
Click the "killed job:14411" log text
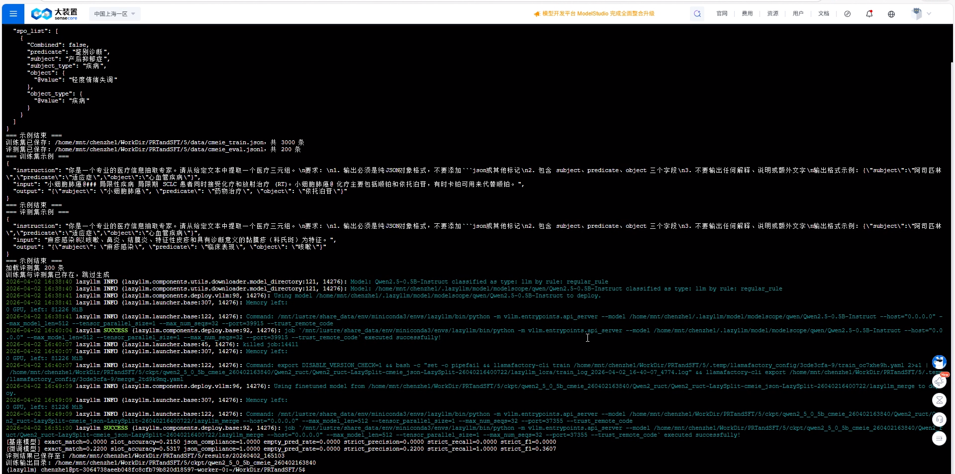click(x=271, y=344)
